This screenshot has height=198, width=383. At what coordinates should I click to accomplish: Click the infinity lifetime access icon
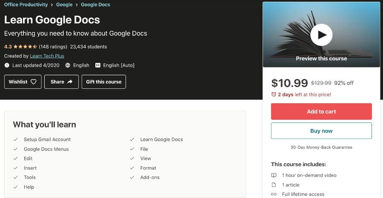pos(274,194)
